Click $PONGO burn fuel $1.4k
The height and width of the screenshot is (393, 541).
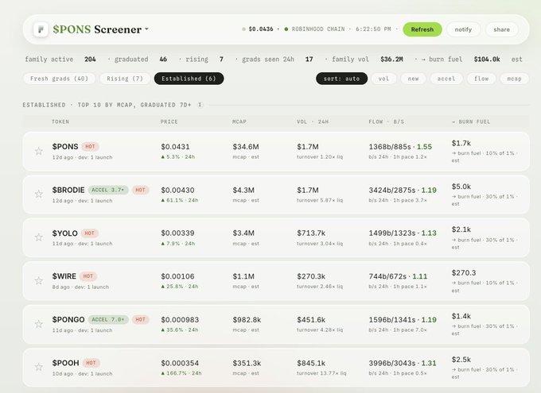[x=461, y=316]
